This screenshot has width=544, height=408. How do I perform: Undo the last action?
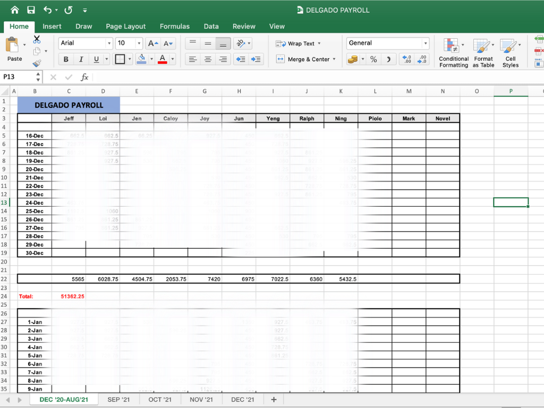click(47, 10)
